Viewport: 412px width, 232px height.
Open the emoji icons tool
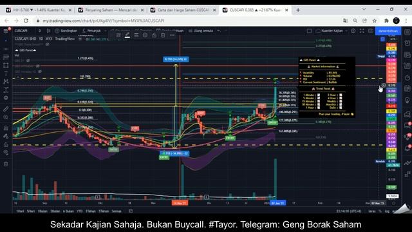pos(6,98)
